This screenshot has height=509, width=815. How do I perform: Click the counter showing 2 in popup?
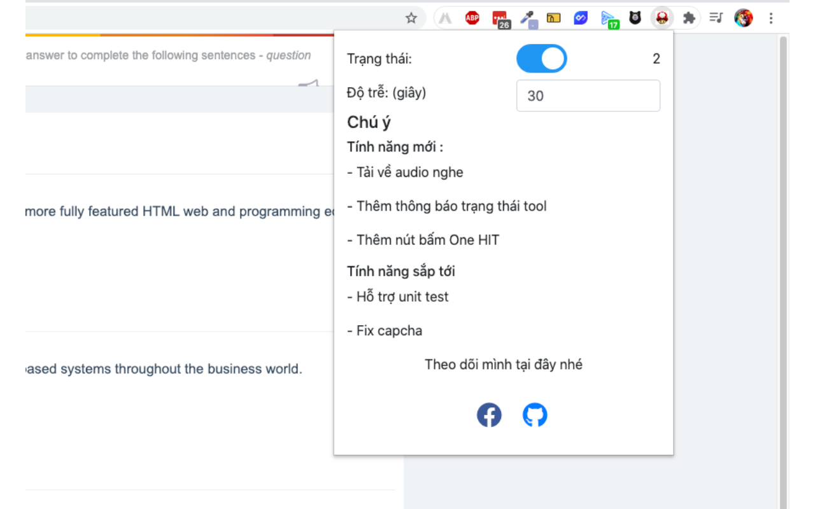656,59
